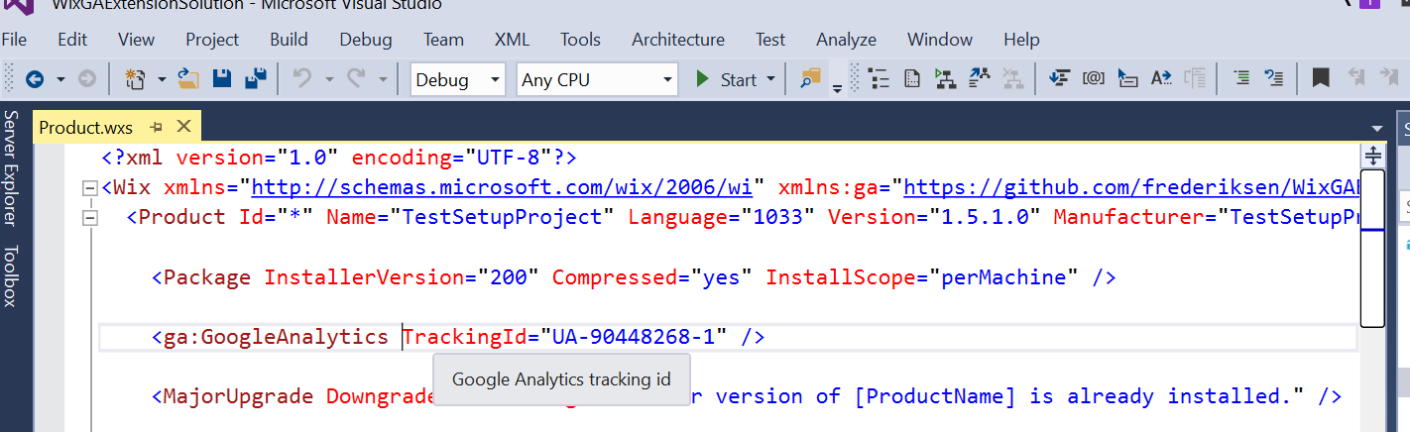Click the Navigate Backward arrow icon
This screenshot has height=432, width=1410.
[35, 79]
